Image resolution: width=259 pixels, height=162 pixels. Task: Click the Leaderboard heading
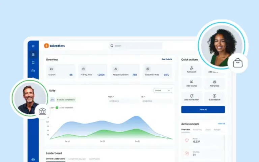pyautogui.click(x=54, y=153)
